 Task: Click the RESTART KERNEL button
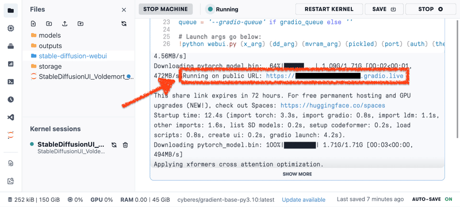pyautogui.click(x=329, y=9)
